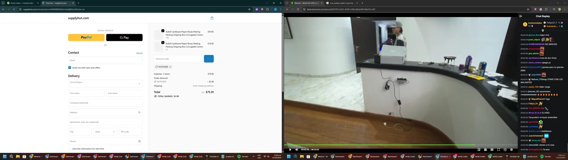Open File Explorer on left taskbar
The width and height of the screenshot is (568, 160).
coord(18,156)
